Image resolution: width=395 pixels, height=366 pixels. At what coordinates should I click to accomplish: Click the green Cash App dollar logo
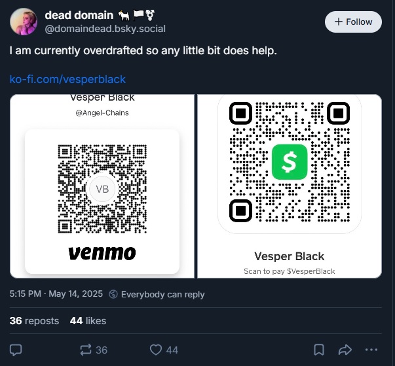point(290,161)
